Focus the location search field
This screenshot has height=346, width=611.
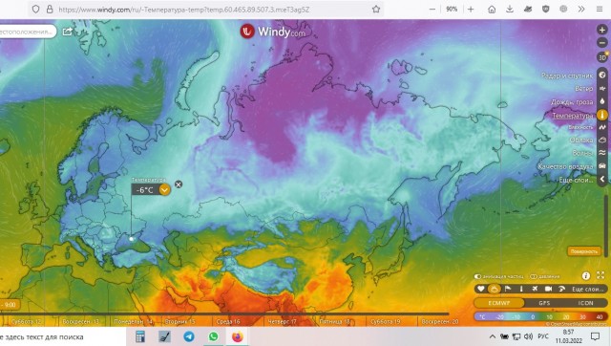pos(28,32)
